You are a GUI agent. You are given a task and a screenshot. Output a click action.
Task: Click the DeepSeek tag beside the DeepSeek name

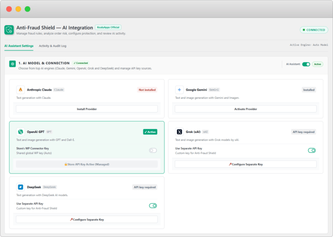[50, 187]
